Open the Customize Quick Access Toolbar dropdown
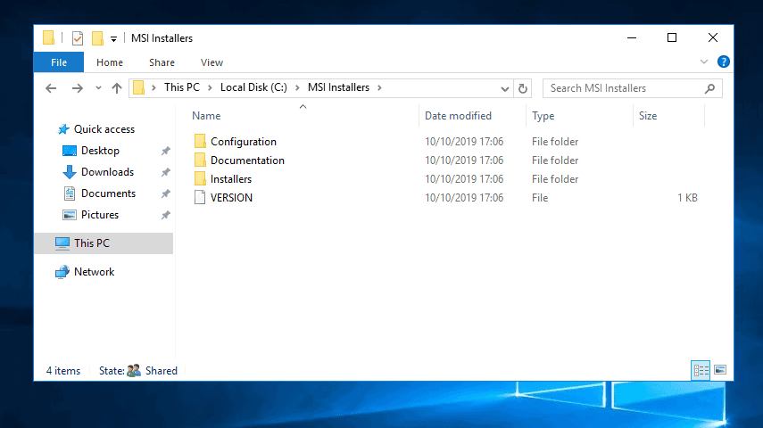The width and height of the screenshot is (763, 428). click(113, 39)
